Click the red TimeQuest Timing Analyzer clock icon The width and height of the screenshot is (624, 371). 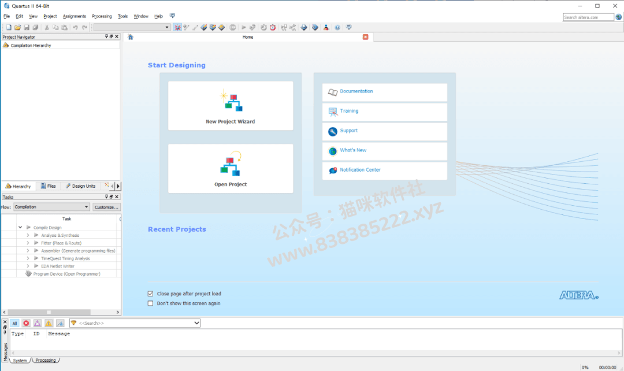[273, 28]
